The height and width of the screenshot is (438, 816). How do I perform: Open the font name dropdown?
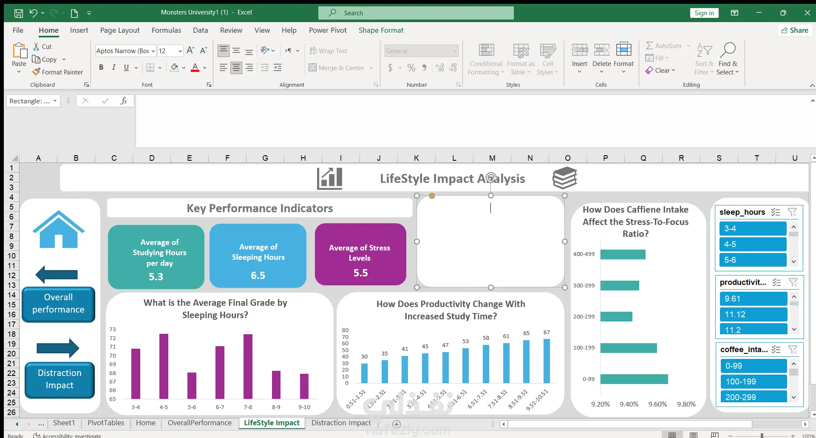[x=153, y=51]
